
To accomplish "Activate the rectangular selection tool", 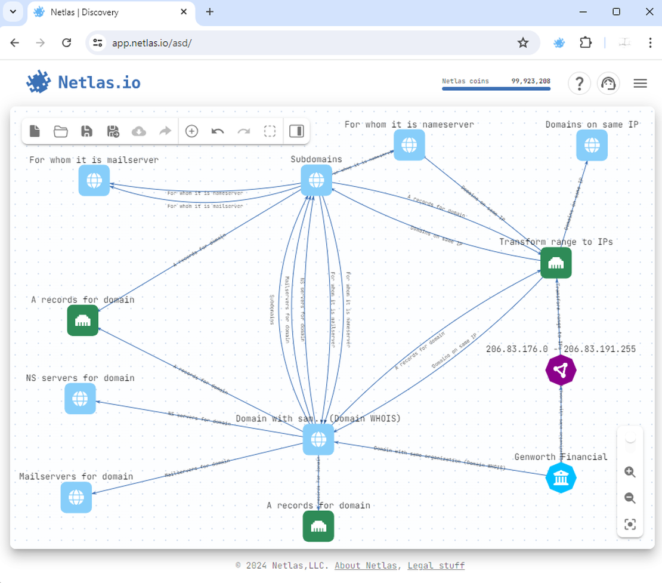I will (x=270, y=131).
